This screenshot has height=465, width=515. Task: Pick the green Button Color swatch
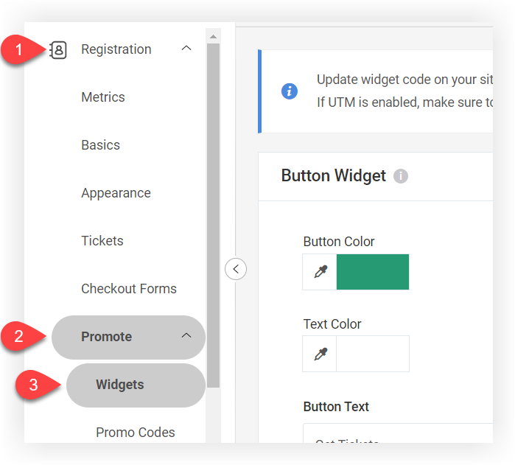pyautogui.click(x=373, y=272)
